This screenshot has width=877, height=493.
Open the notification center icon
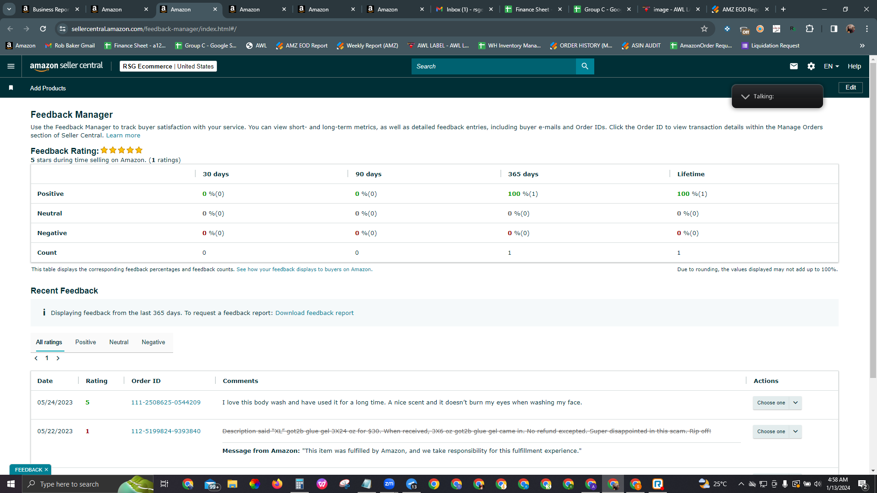pyautogui.click(x=863, y=484)
